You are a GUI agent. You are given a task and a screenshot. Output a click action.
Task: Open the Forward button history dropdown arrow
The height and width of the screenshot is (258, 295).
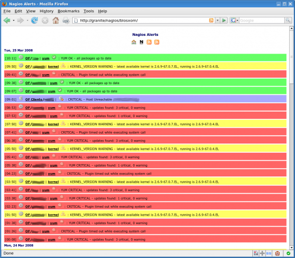pyautogui.click(x=26, y=21)
